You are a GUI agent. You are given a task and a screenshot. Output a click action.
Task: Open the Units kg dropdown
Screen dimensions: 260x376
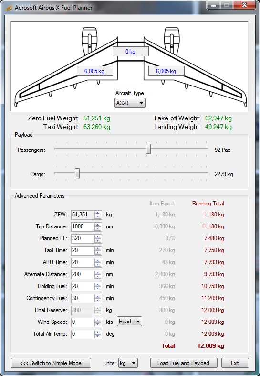128,363
